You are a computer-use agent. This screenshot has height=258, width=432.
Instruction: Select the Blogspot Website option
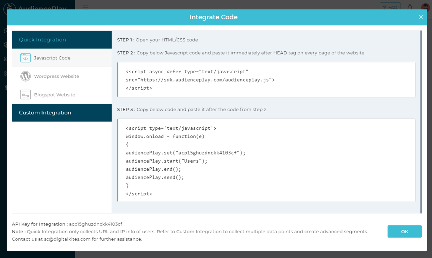pyautogui.click(x=62, y=95)
